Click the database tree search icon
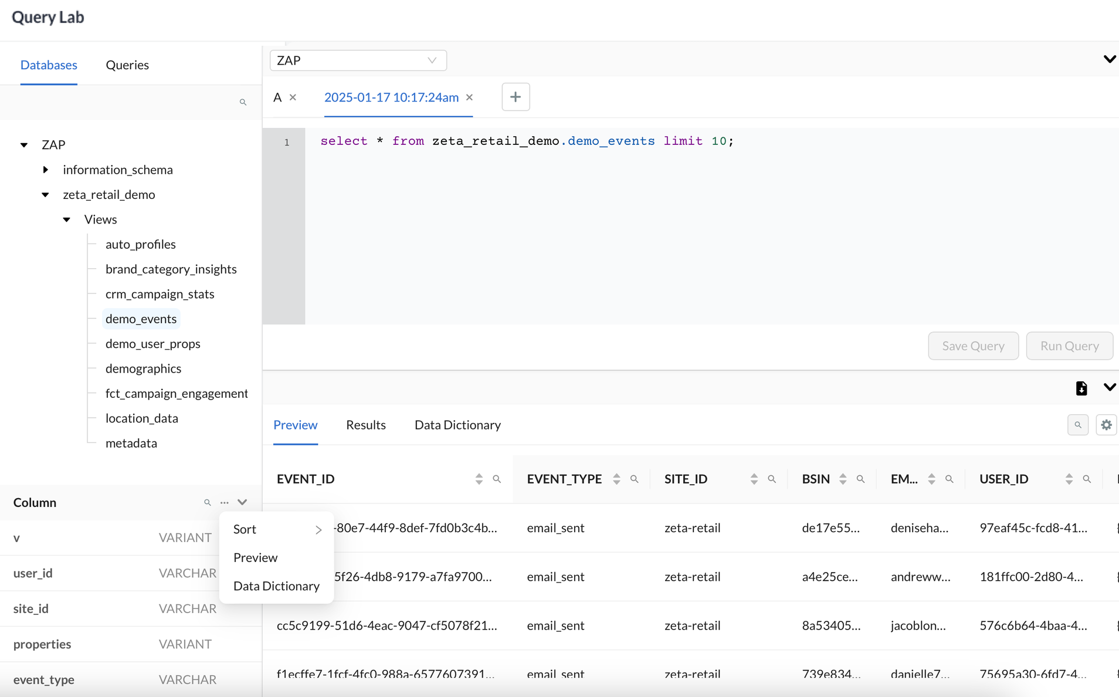 [x=243, y=102]
